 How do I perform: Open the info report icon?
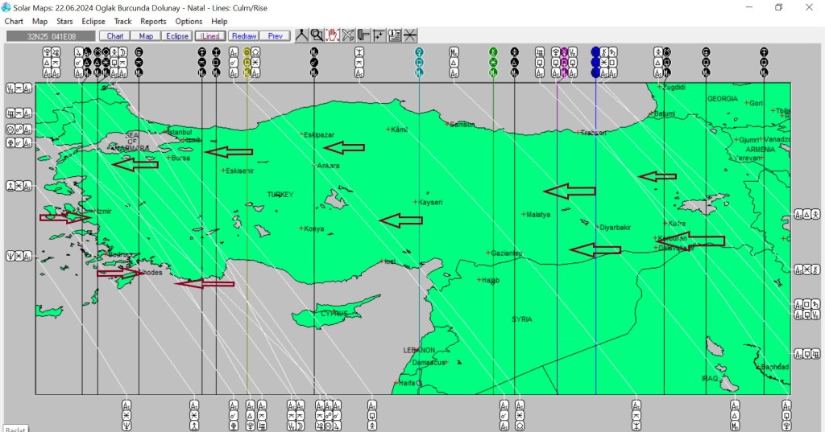point(394,35)
